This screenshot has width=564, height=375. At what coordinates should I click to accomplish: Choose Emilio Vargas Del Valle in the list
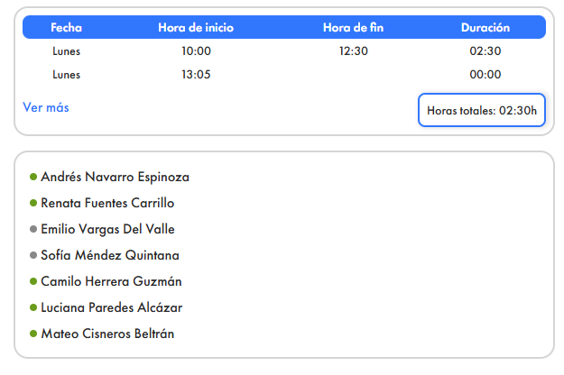pos(107,229)
